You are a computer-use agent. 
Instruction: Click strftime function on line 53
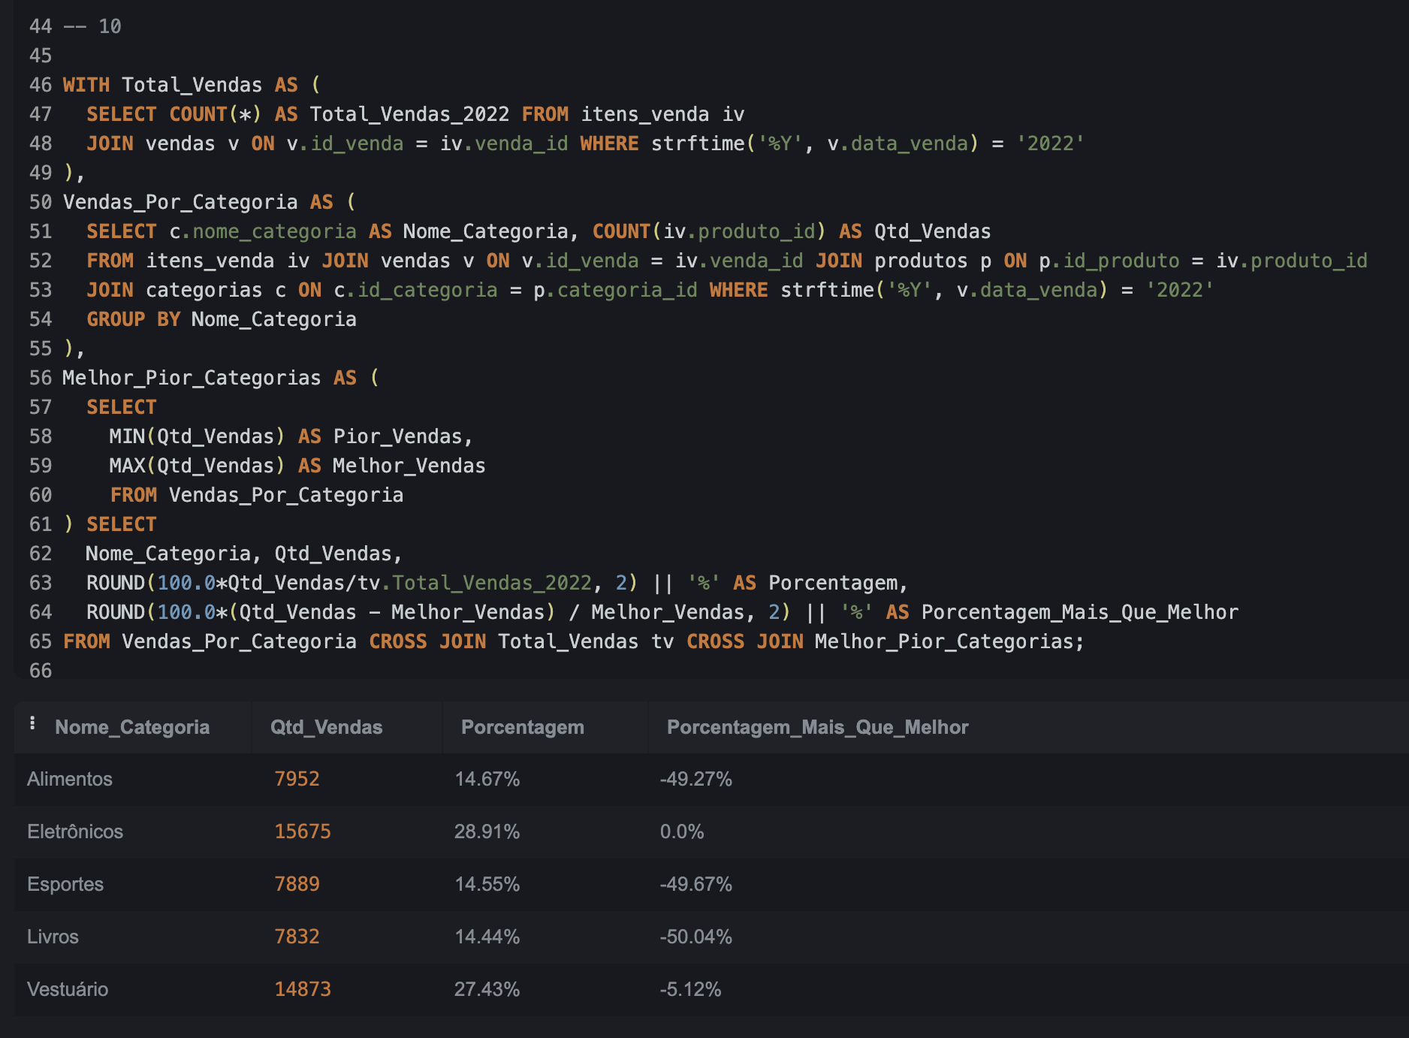pos(827,290)
